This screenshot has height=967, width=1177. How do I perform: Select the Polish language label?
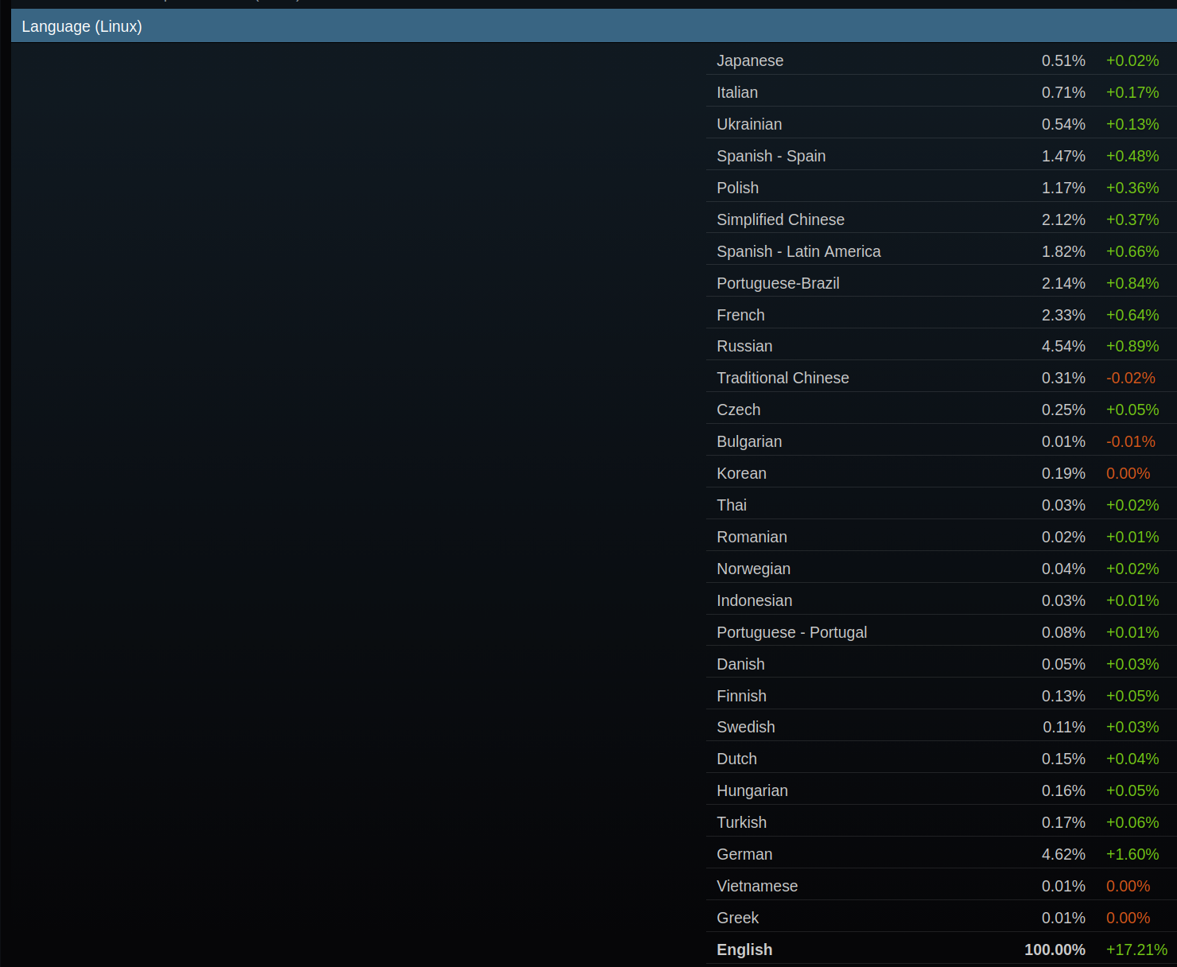pos(738,188)
